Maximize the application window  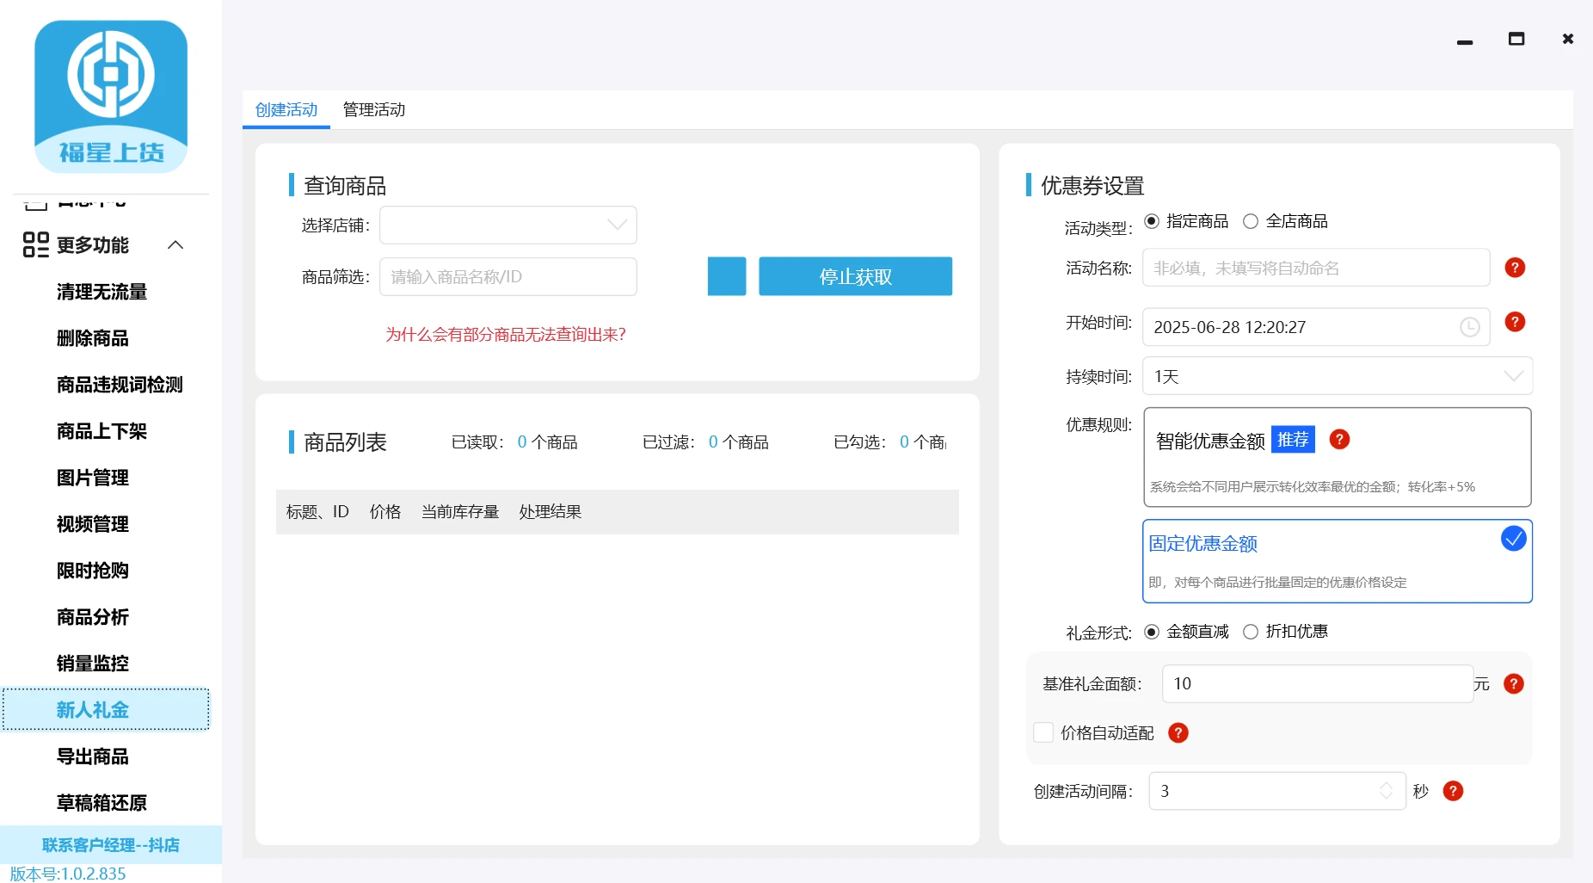coord(1516,39)
